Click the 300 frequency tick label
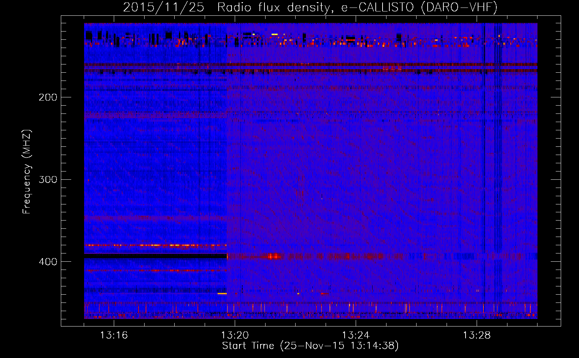This screenshot has width=579, height=358. coord(48,179)
